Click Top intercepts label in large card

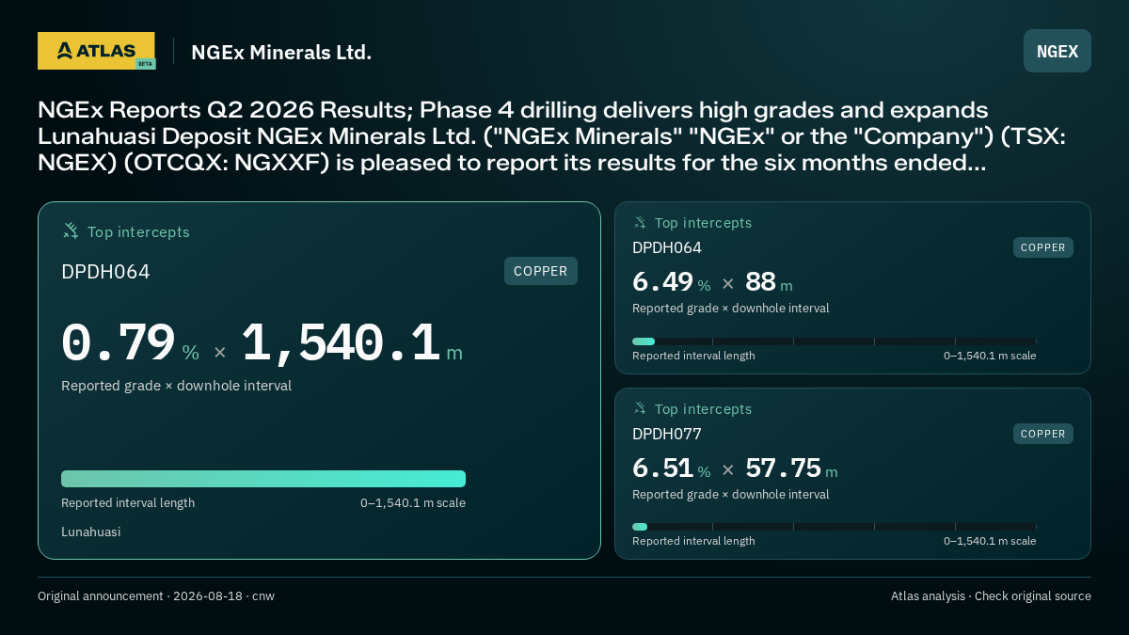[138, 231]
